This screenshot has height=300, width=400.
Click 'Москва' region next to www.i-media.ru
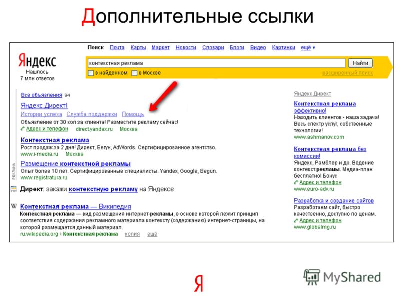click(x=74, y=154)
